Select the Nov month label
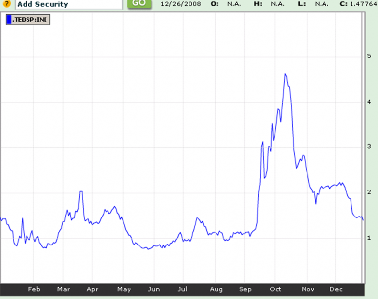This screenshot has height=299, width=378. point(308,289)
